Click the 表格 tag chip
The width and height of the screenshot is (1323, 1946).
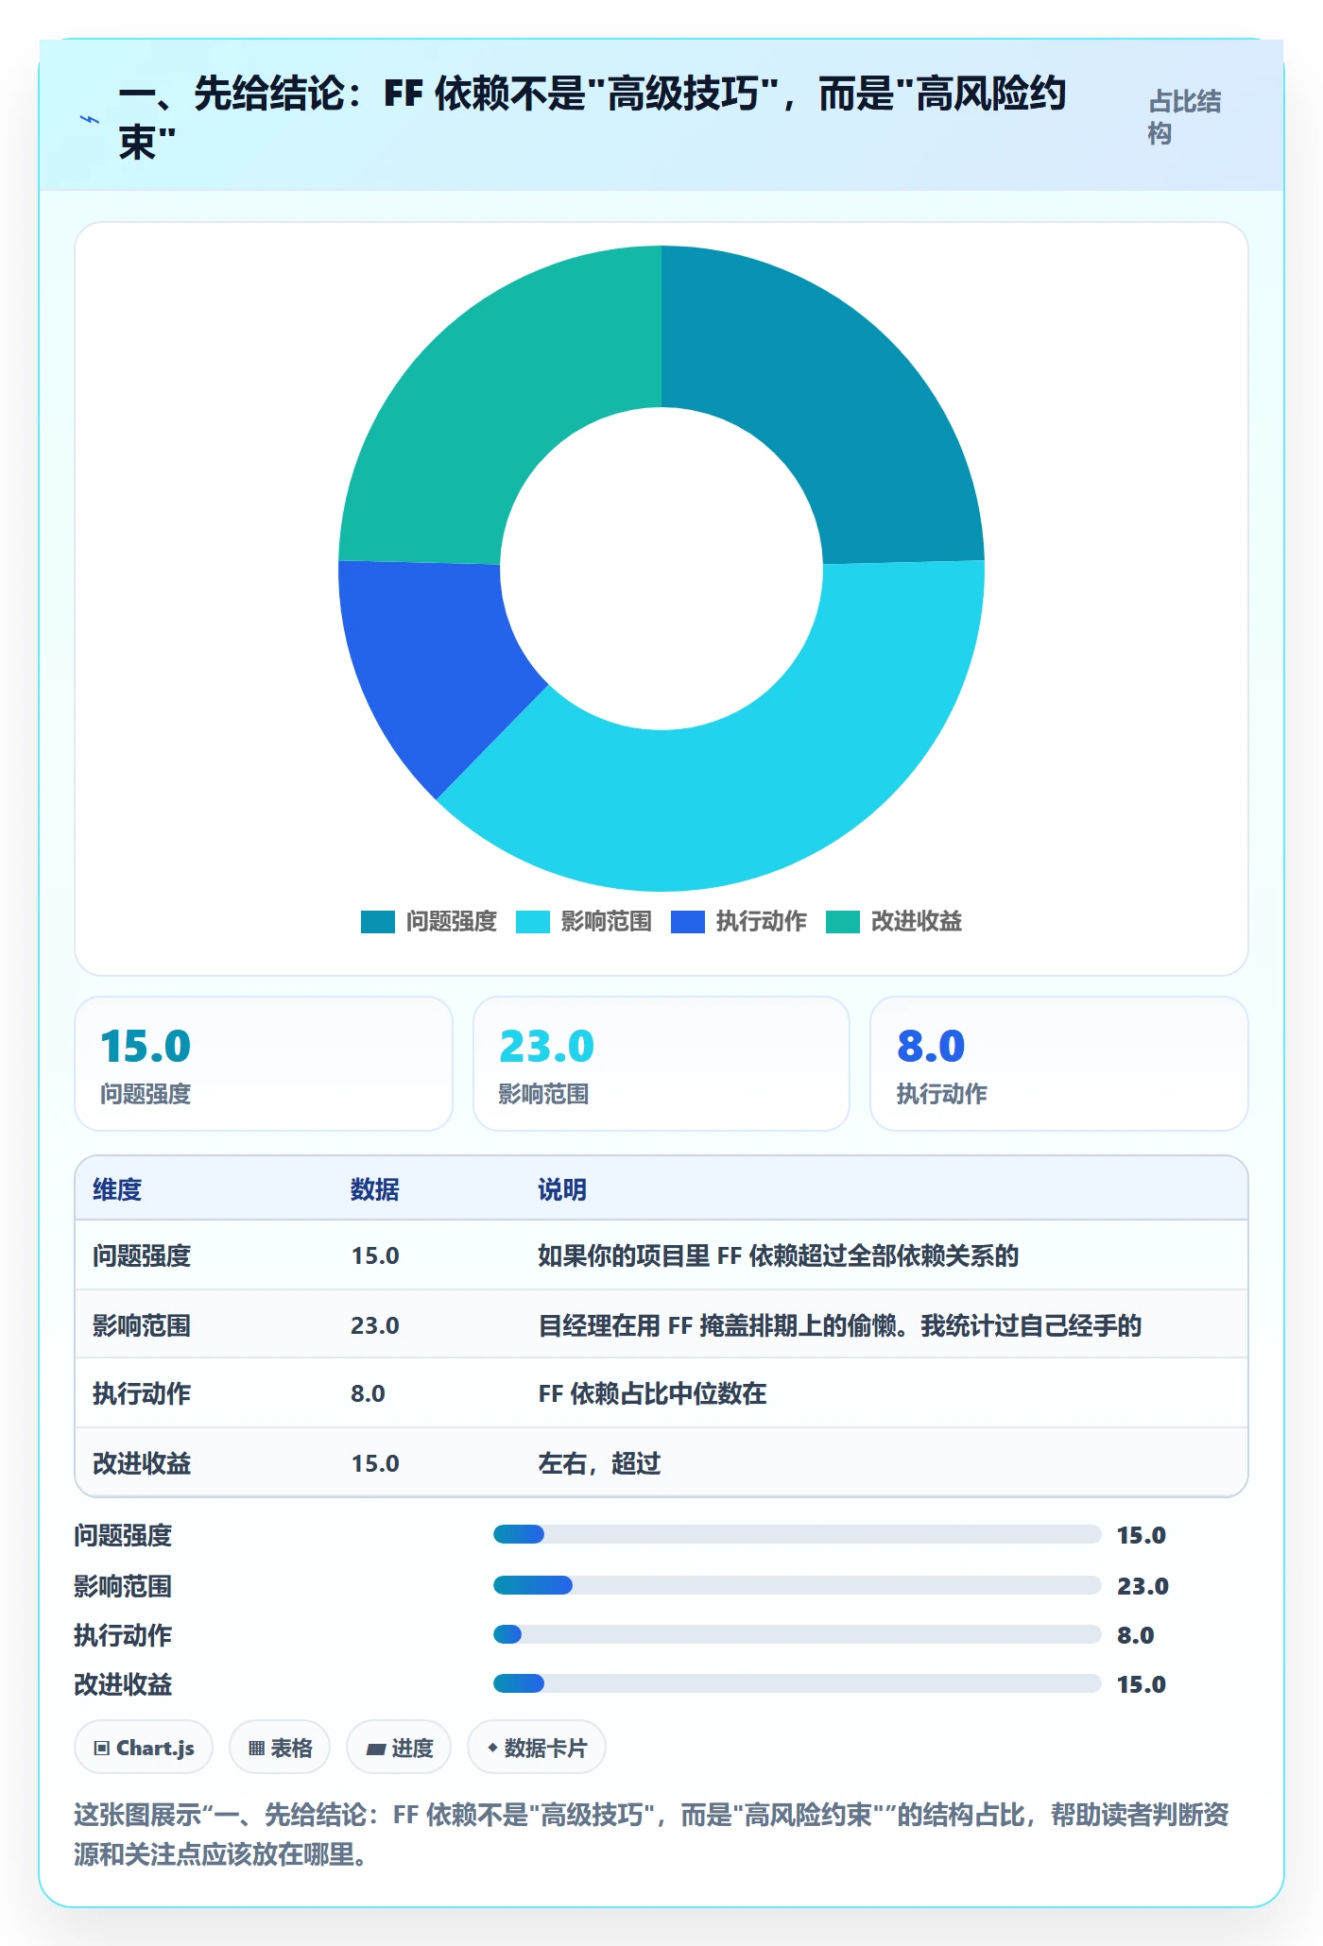[280, 1748]
